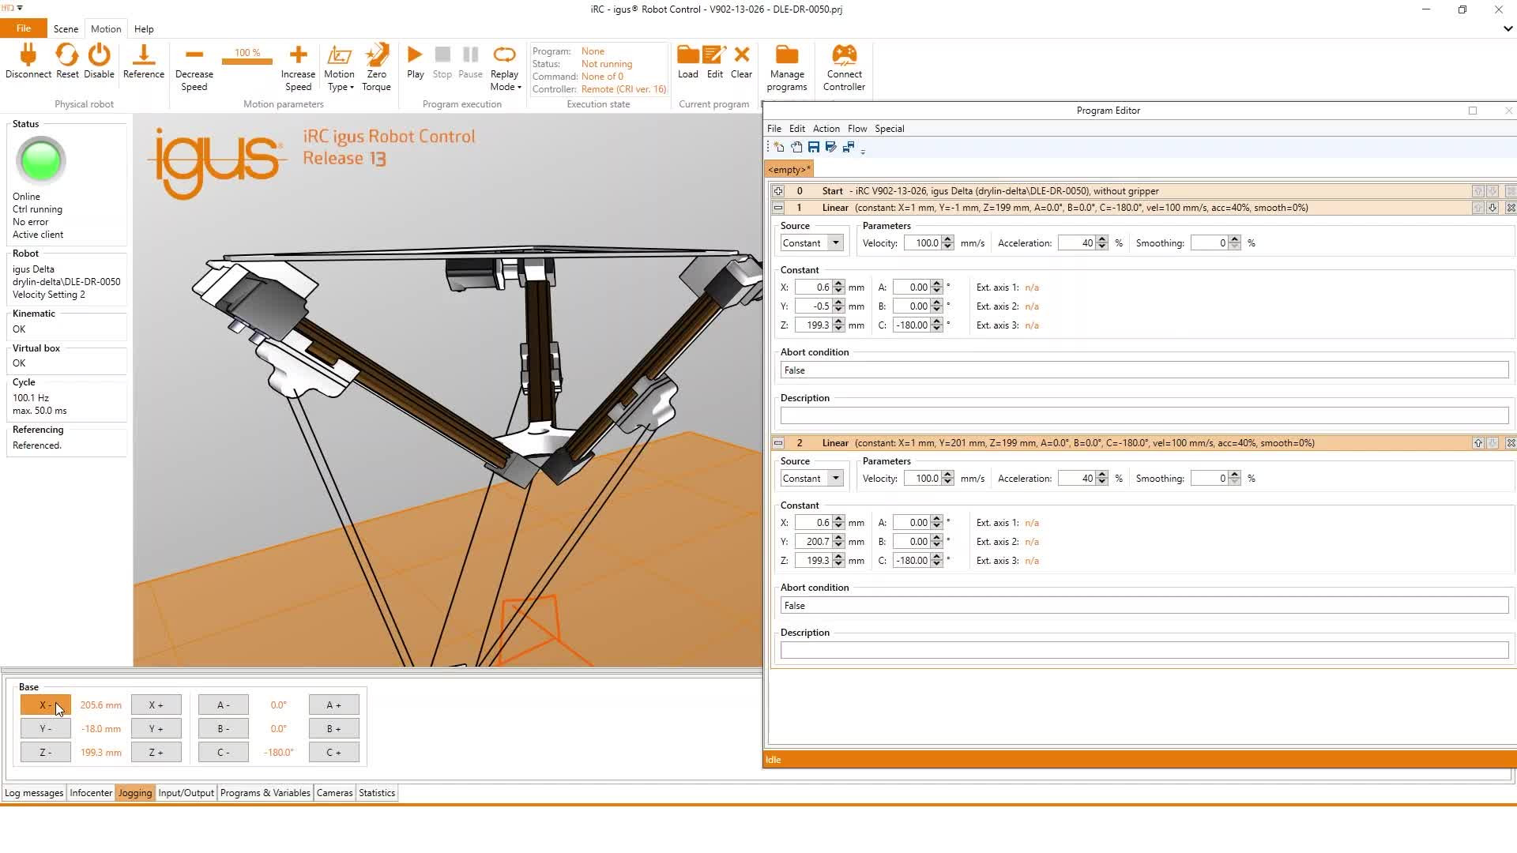
Task: Open the Replay Mode dropdown
Action: [x=505, y=67]
